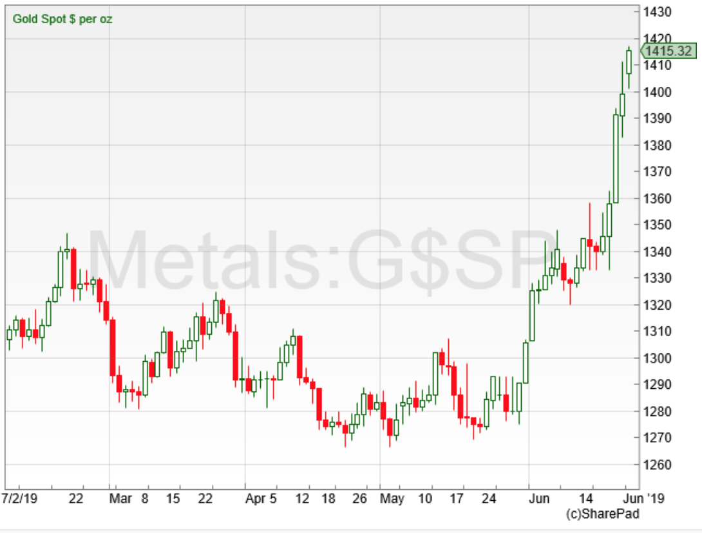This screenshot has width=702, height=533.
Task: Select the Apr label on date axis
Action: click(256, 499)
